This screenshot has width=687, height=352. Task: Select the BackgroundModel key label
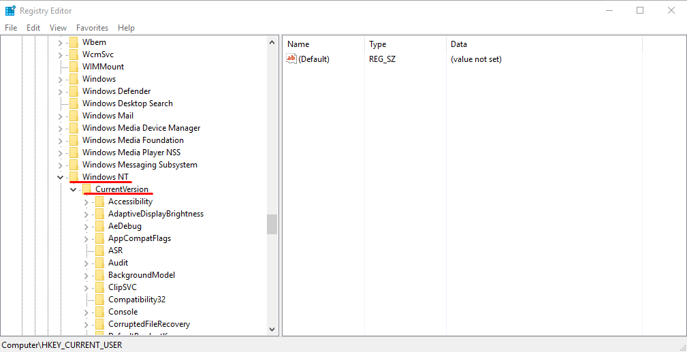[x=142, y=275]
